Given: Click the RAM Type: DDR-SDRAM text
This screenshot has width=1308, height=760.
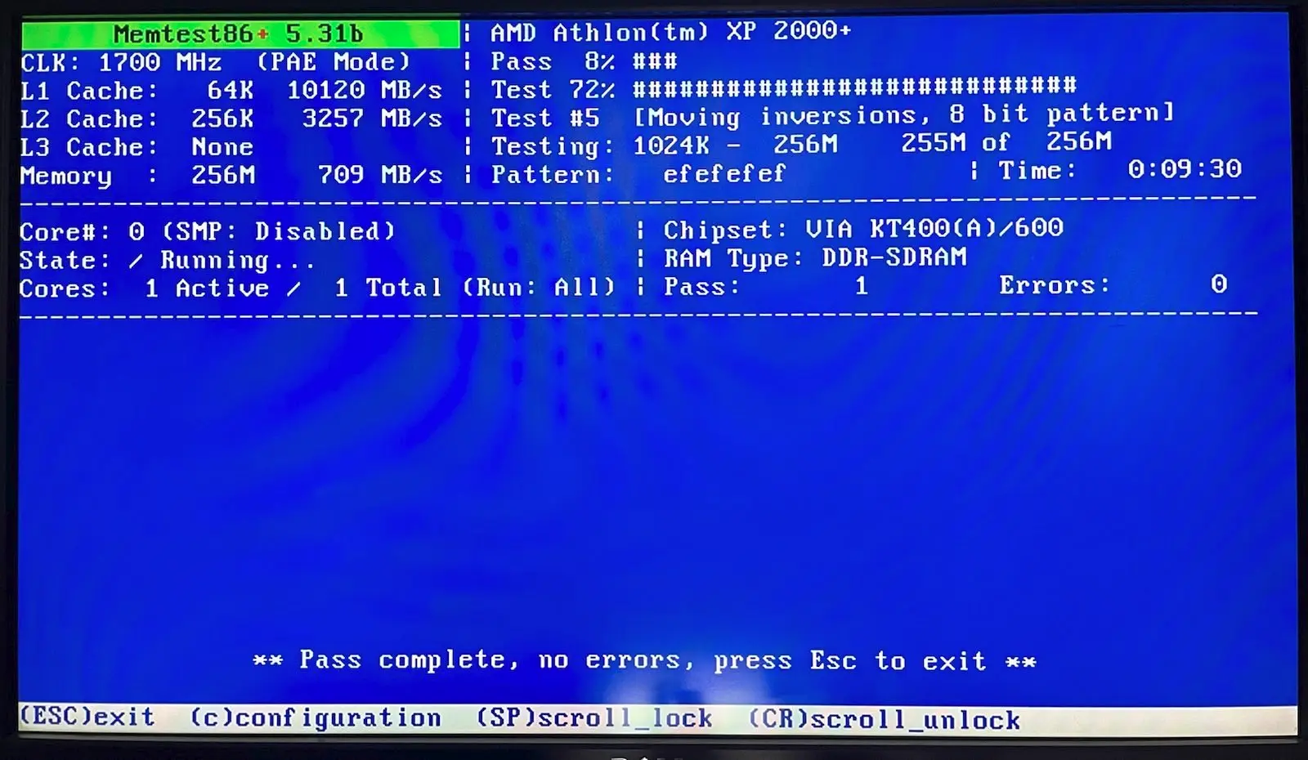Looking at the screenshot, I should 815,258.
